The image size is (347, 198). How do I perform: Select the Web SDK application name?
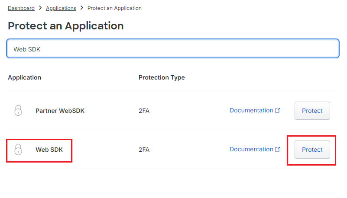coord(49,150)
